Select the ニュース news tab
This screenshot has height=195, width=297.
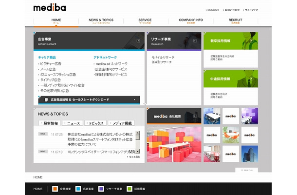pyautogui.click(x=73, y=123)
